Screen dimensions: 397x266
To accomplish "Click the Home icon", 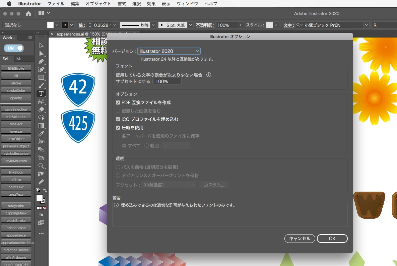I will 28,14.
